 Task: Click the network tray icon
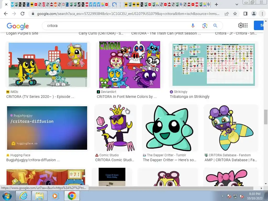click(235, 196)
